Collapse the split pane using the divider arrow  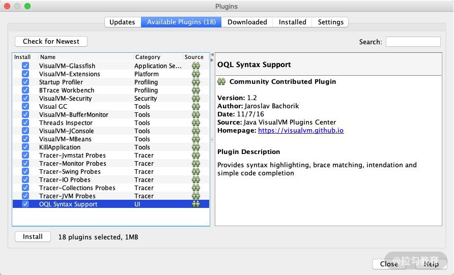[x=212, y=55]
